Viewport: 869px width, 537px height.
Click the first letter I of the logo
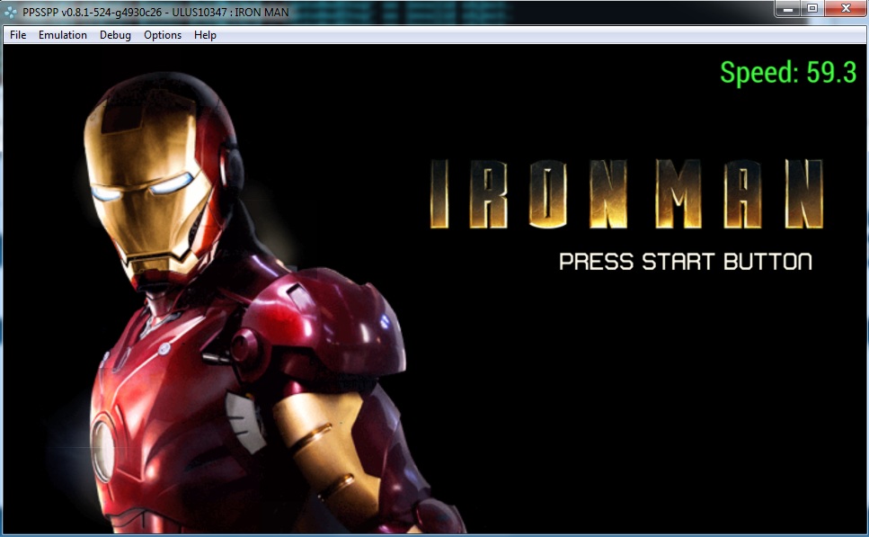[x=439, y=195]
